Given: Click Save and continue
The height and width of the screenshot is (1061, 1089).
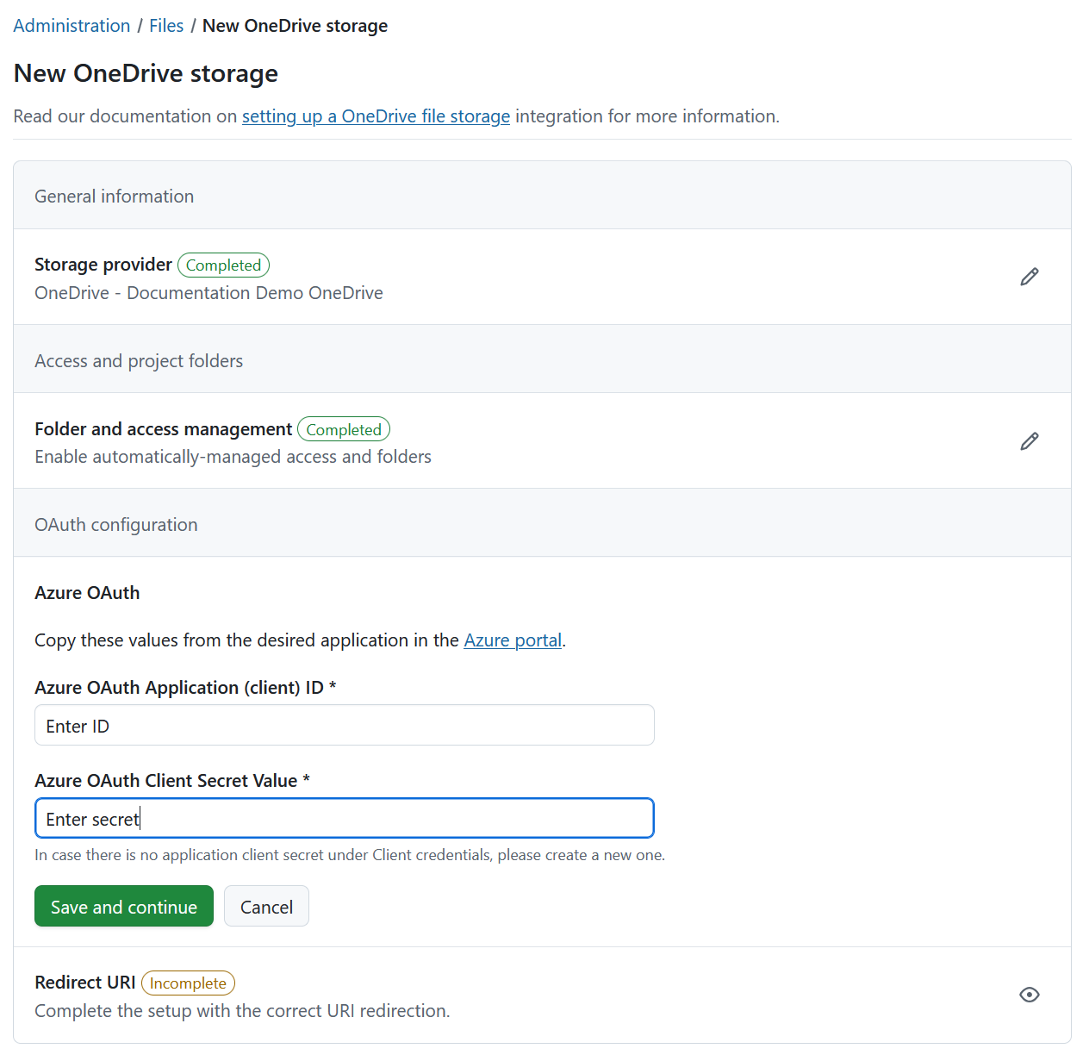Looking at the screenshot, I should tap(123, 906).
